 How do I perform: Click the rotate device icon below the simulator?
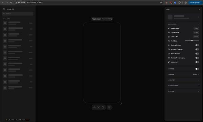103,108
